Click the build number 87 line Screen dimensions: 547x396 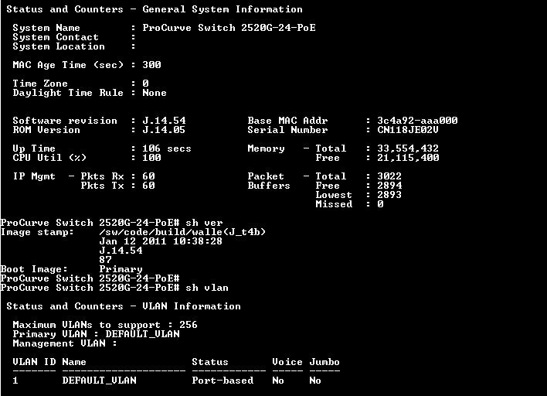tap(105, 259)
